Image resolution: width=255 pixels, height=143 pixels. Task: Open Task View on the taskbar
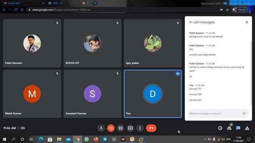[x=31, y=139]
